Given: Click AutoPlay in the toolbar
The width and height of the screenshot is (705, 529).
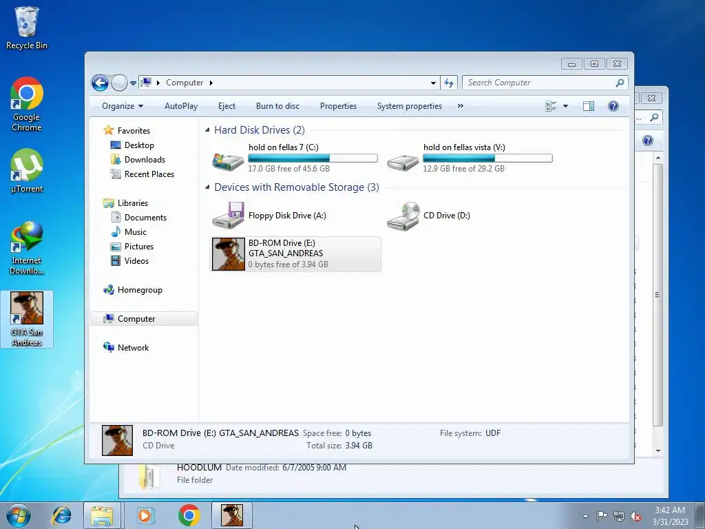Looking at the screenshot, I should click(181, 106).
